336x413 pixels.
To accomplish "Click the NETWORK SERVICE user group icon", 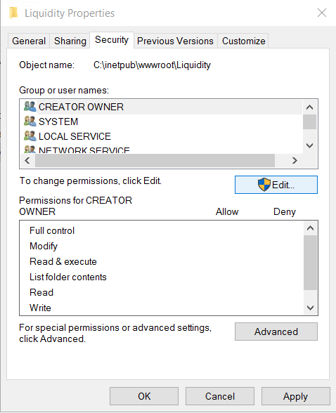I will click(30, 150).
